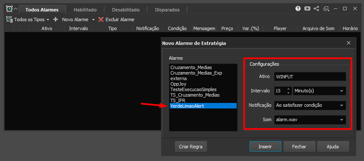Switch to Todos Alarmes tab
This screenshot has height=161, width=364.
[x=42, y=10]
